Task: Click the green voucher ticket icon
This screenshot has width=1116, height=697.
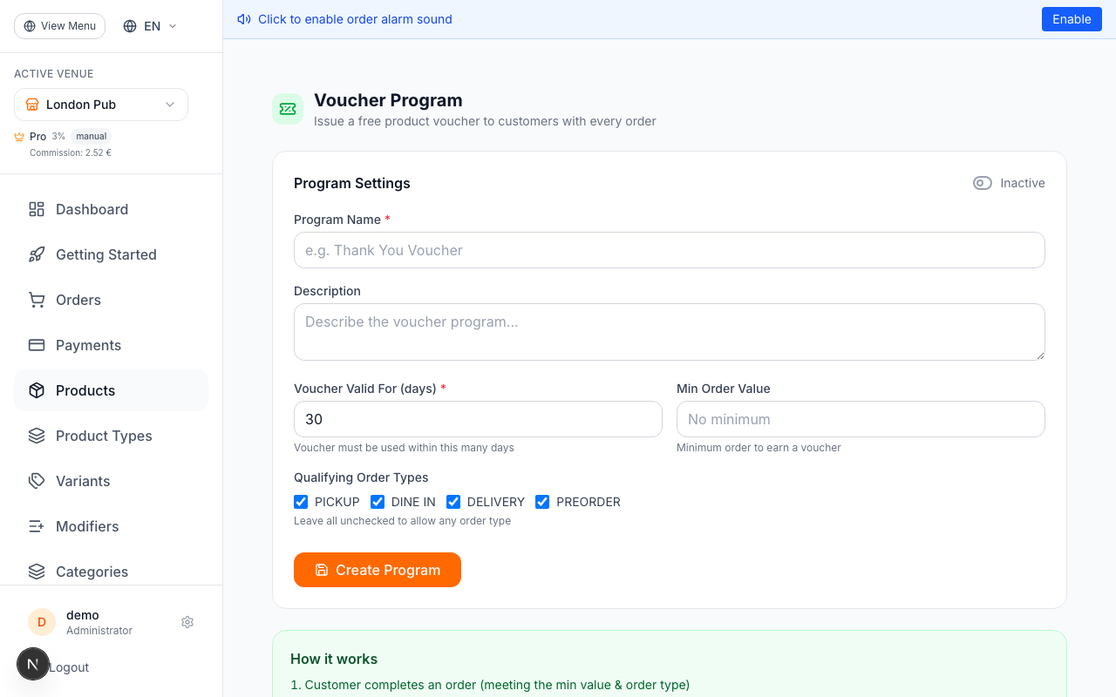Action: tap(288, 109)
